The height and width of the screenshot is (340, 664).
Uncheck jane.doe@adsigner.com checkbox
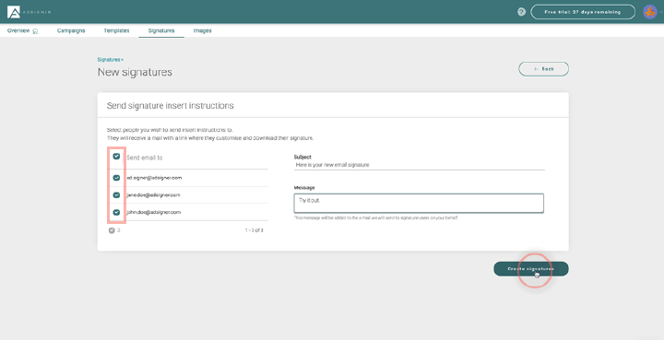(x=116, y=195)
